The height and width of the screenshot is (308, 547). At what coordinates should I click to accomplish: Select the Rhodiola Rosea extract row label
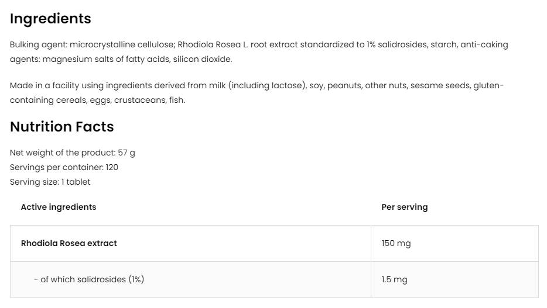coord(69,243)
